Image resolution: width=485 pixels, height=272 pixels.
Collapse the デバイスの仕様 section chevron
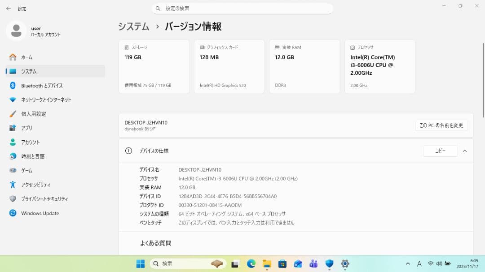[x=465, y=151]
